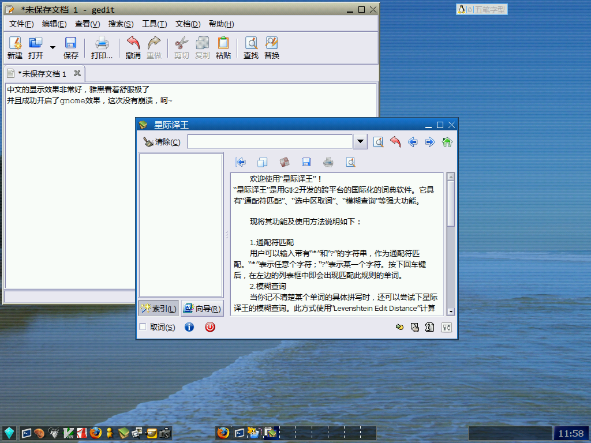Open the cyan diamond start menu icon
Screen dimensions: 591x443
pos(9,433)
